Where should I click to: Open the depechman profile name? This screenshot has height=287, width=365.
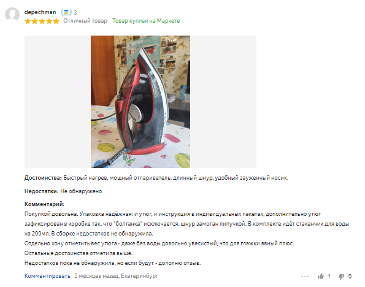point(40,12)
